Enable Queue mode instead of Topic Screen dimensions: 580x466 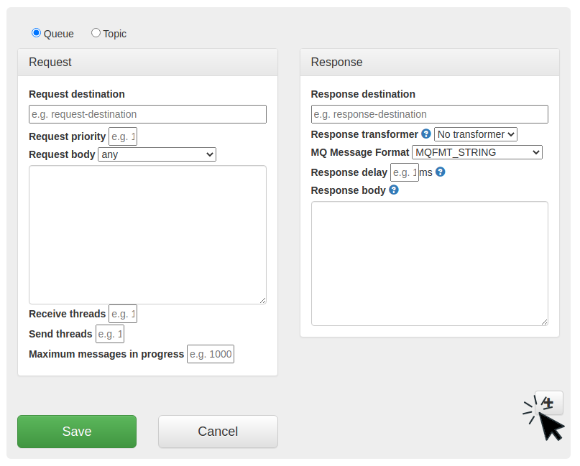[36, 33]
